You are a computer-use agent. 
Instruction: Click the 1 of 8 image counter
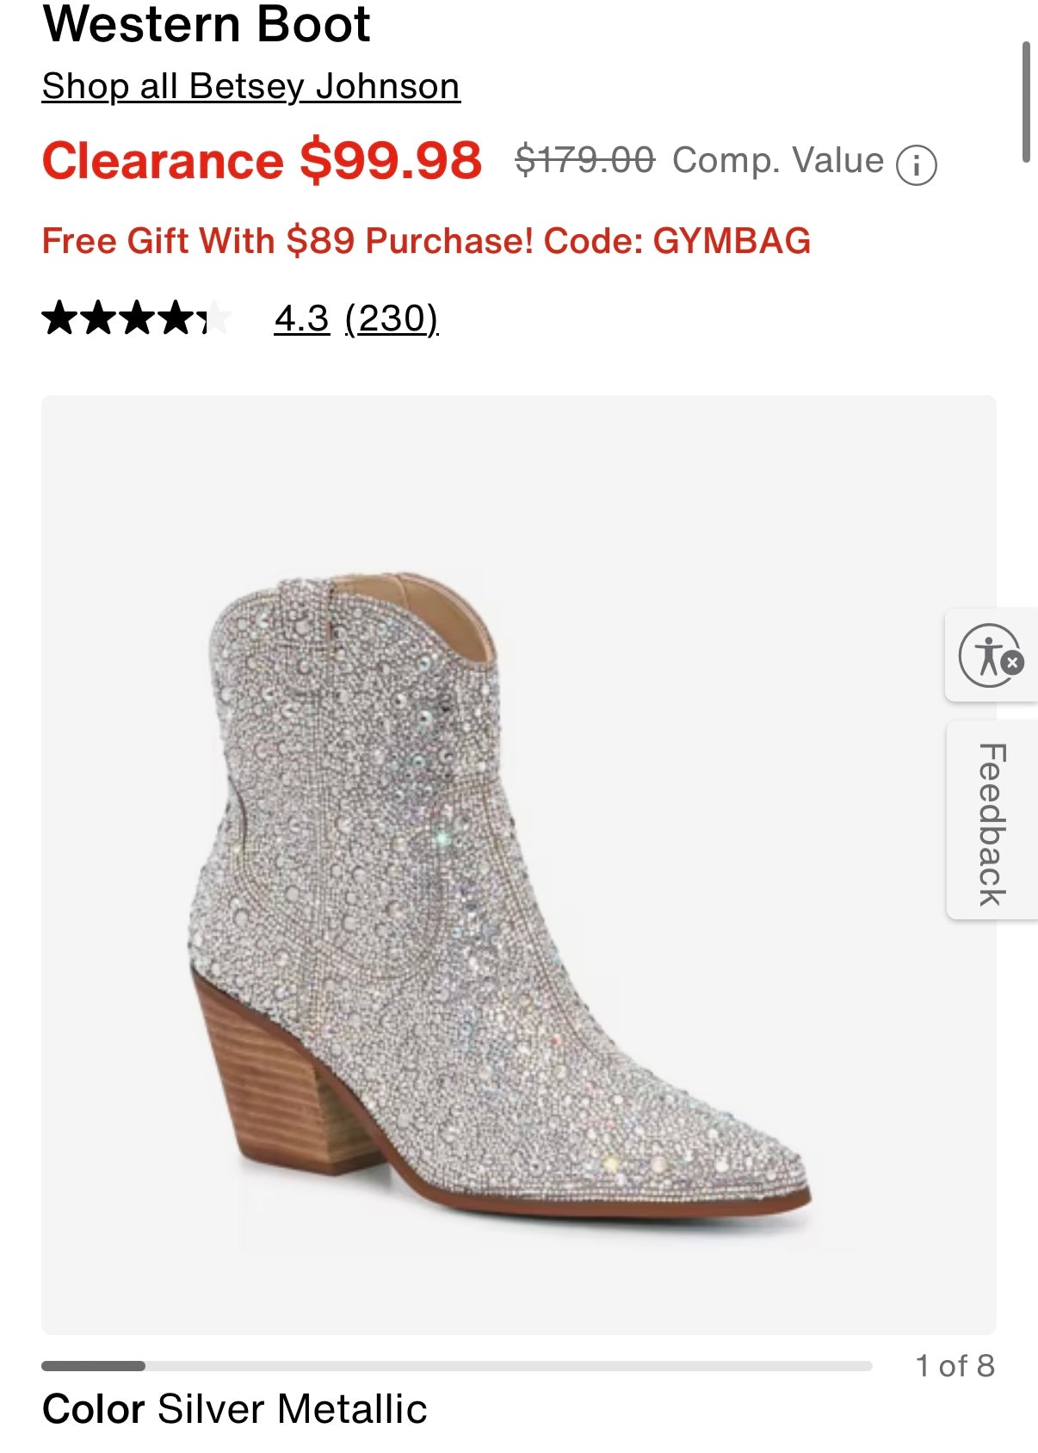tap(955, 1366)
